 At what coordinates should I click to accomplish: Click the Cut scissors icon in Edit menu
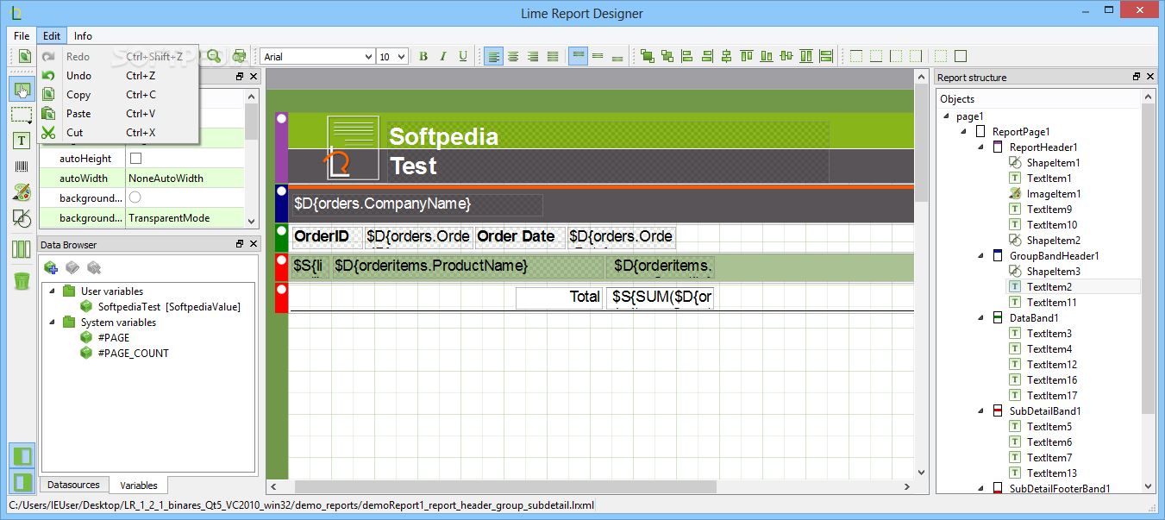[x=48, y=132]
